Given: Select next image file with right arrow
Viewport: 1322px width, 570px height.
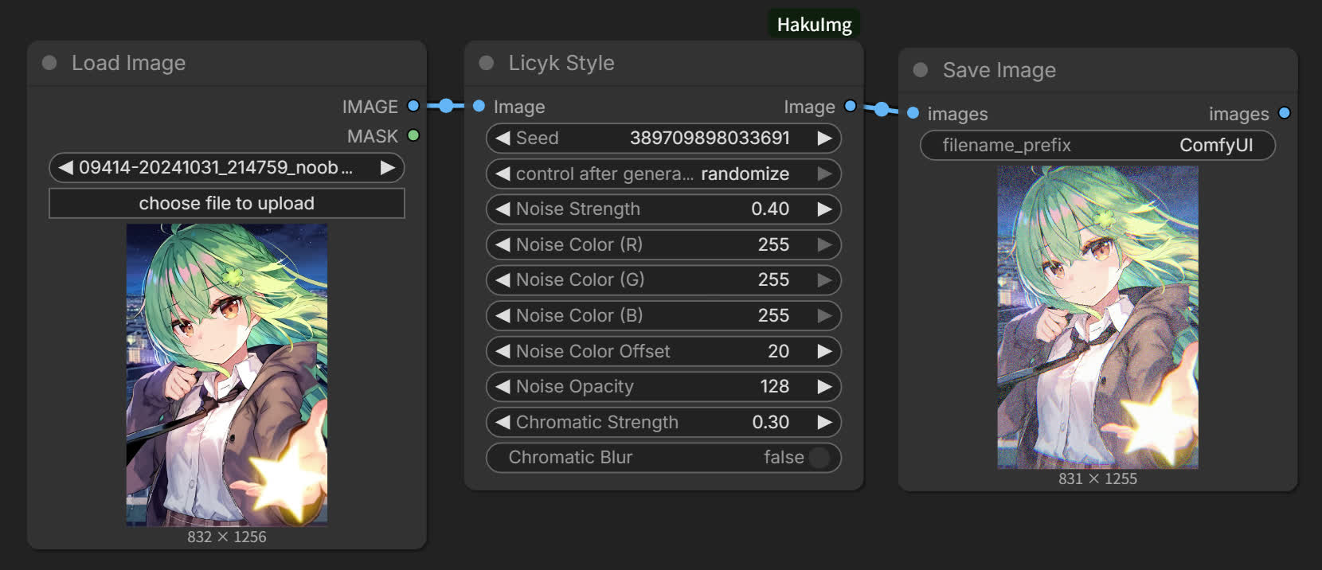Looking at the screenshot, I should [388, 167].
